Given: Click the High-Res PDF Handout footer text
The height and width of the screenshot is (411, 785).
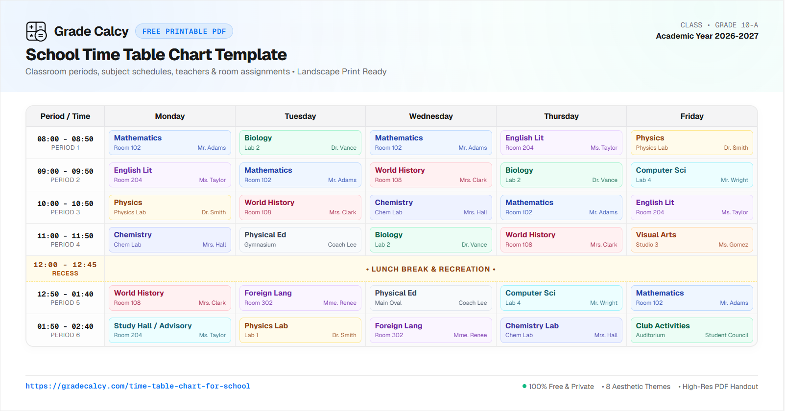Looking at the screenshot, I should [x=718, y=387].
